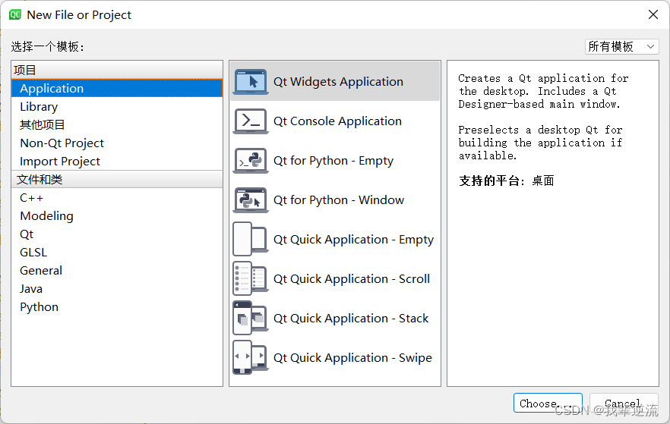670x424 pixels.
Task: Click the Qt for Python Window icon
Action: point(251,200)
